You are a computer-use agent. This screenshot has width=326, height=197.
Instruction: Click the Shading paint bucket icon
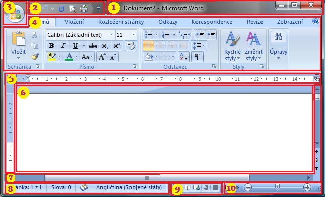[x=149, y=57]
